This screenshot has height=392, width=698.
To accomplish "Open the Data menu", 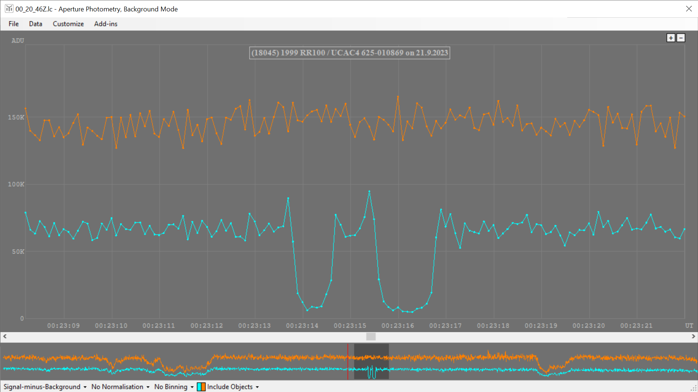I will 36,24.
